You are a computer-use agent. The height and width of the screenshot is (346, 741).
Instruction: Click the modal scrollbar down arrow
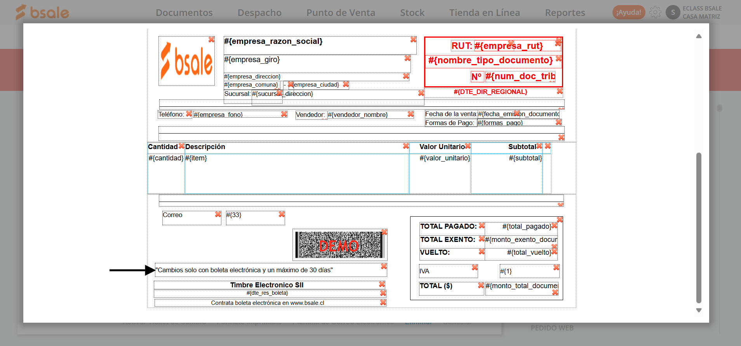(699, 310)
